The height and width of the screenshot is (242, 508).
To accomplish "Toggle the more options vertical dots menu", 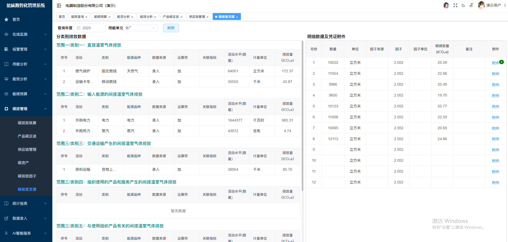I will [x=505, y=5].
